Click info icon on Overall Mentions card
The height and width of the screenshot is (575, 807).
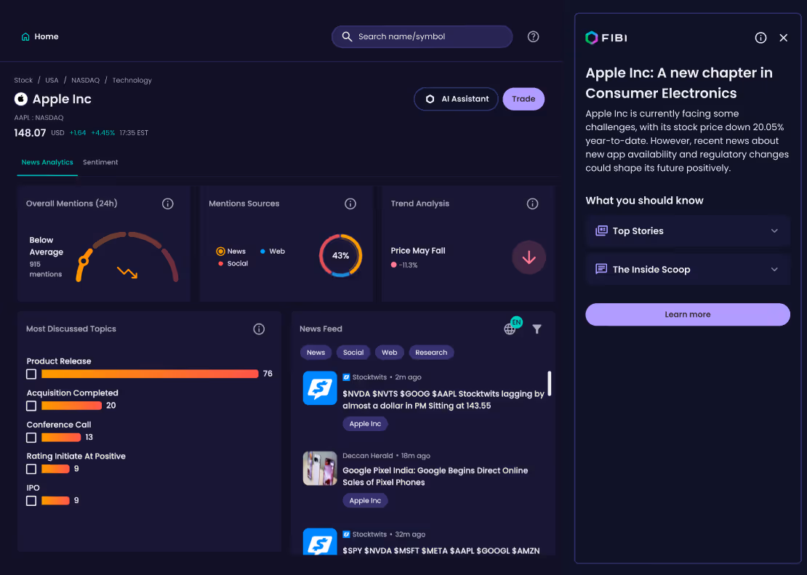coord(168,204)
